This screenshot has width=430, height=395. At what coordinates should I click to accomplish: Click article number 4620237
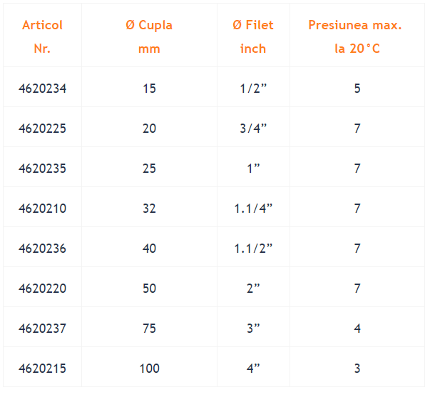tap(42, 329)
